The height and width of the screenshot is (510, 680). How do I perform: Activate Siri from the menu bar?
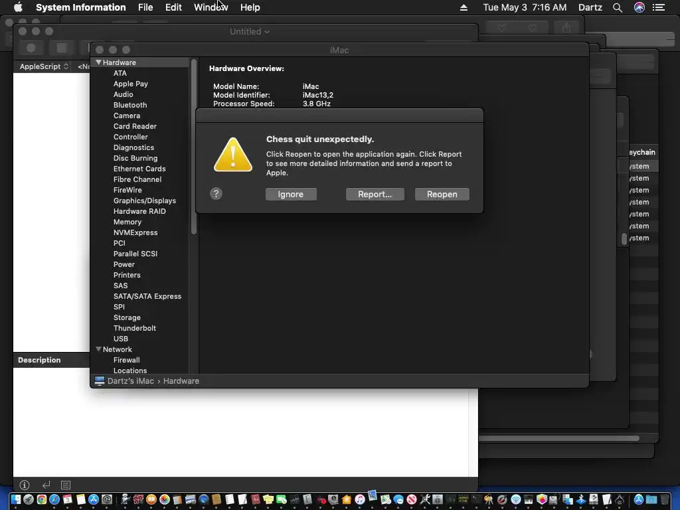coord(639,7)
